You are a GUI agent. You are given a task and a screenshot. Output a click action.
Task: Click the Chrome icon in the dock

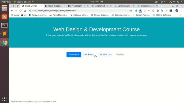pyautogui.click(x=5, y=42)
